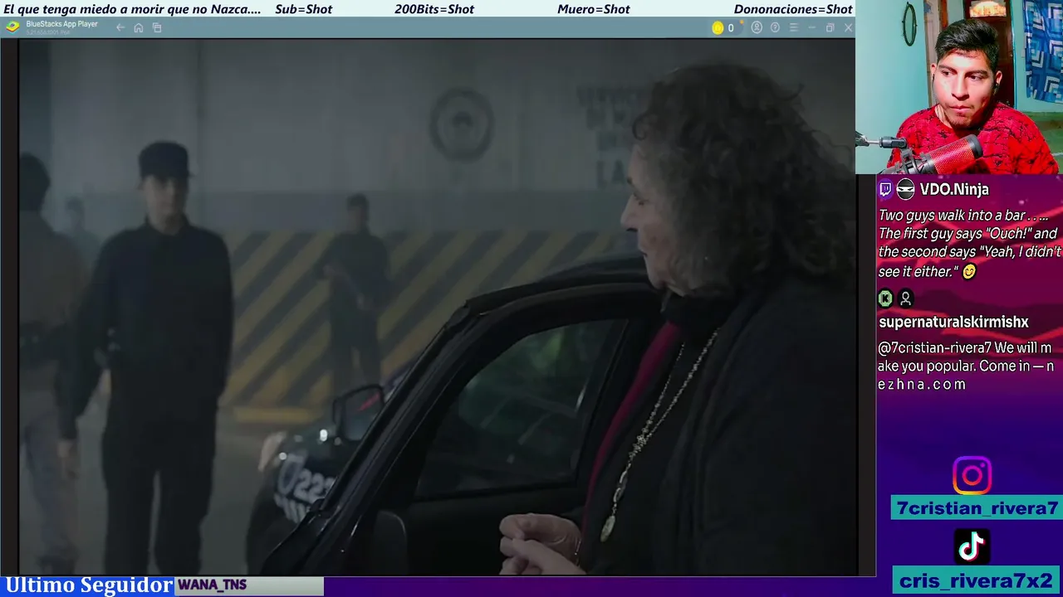The width and height of the screenshot is (1063, 597).
Task: Minimize the BlueStacks window
Action: tap(811, 27)
